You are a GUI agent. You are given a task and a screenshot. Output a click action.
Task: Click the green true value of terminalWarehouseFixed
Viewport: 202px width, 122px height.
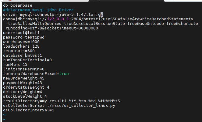coord(64,74)
